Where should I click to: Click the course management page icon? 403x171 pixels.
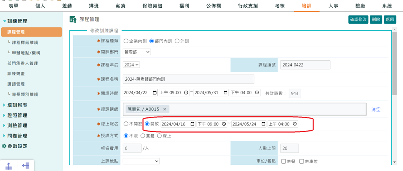tap(73, 19)
